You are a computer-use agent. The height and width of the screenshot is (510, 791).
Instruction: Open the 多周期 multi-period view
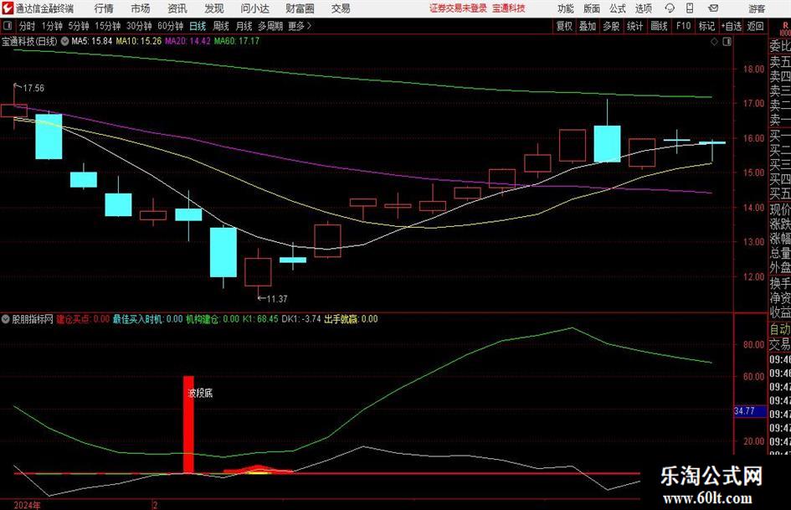(270, 26)
